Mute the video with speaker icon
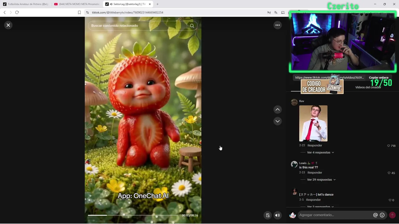399x224 pixels. click(x=277, y=215)
